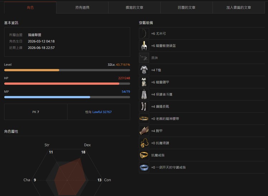Click the 角色屬性 section heading
This screenshot has height=196, width=268.
pyautogui.click(x=11, y=131)
